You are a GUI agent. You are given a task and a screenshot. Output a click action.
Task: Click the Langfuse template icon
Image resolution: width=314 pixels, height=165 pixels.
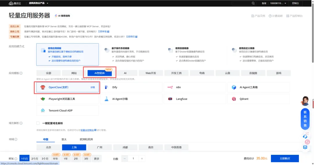[170, 99]
